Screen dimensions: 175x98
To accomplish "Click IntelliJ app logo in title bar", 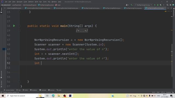I will coord(2,2).
